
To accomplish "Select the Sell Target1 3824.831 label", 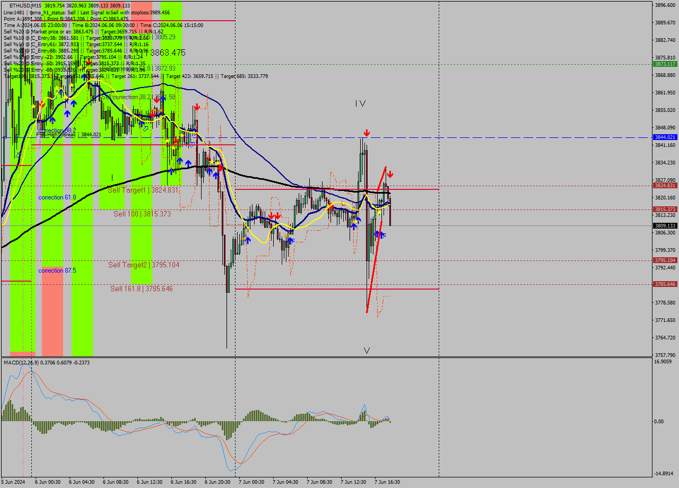I will 142,190.
